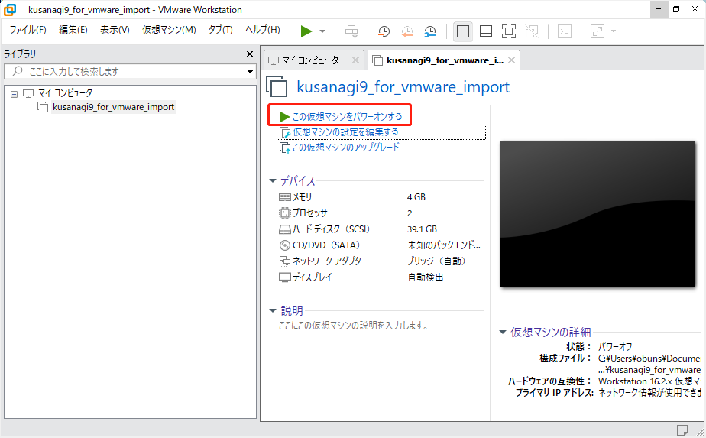Click the hard disk value 39.1 GB
706x438 pixels.
[422, 229]
